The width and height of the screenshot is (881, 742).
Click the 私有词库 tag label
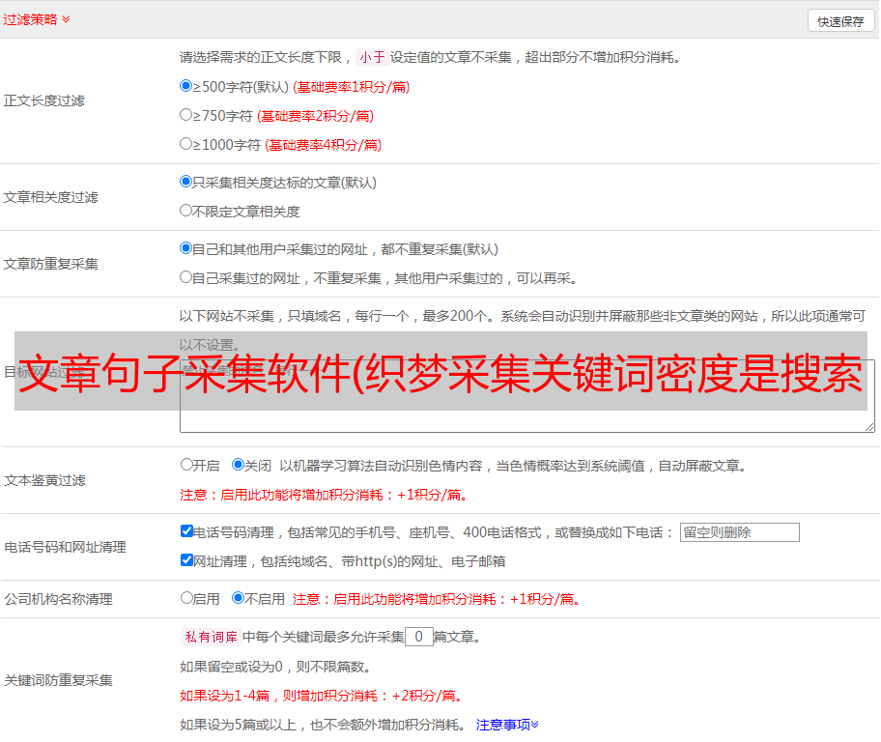pyautogui.click(x=209, y=637)
